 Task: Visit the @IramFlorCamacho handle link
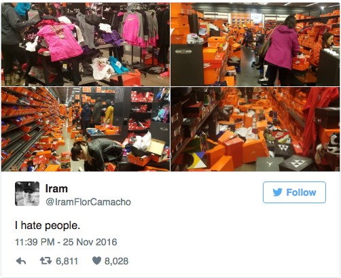click(x=88, y=202)
